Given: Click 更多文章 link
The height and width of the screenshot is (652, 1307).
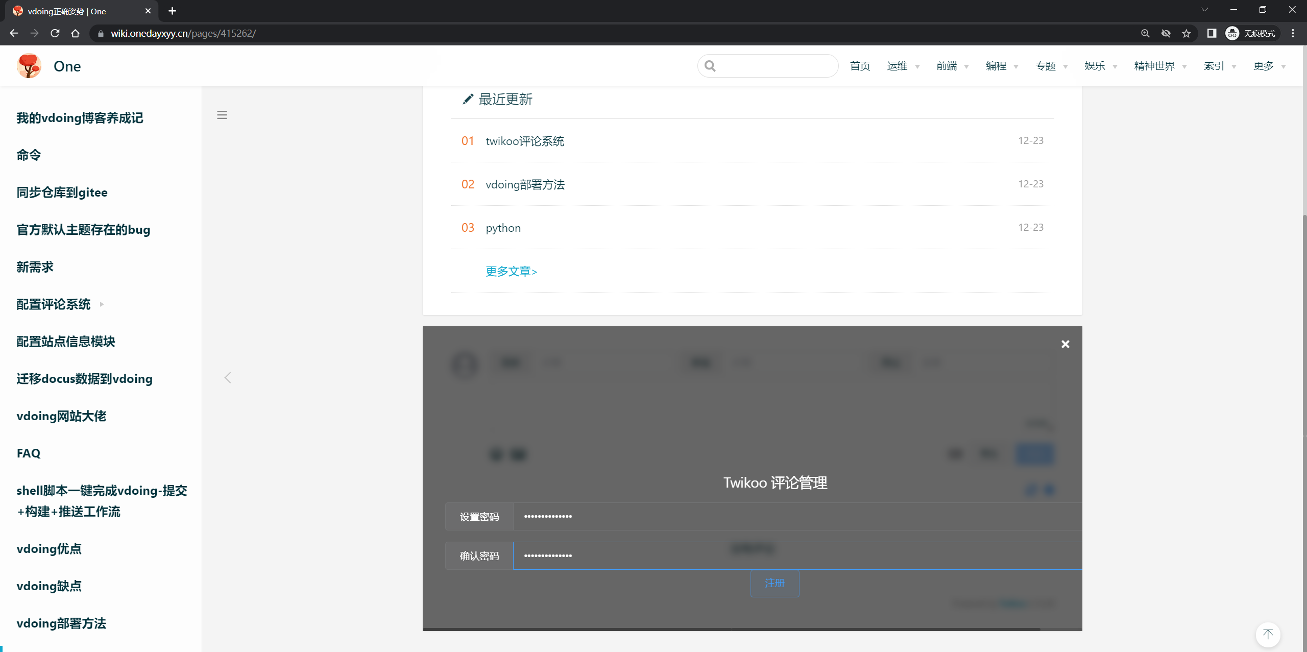Looking at the screenshot, I should pyautogui.click(x=511, y=271).
